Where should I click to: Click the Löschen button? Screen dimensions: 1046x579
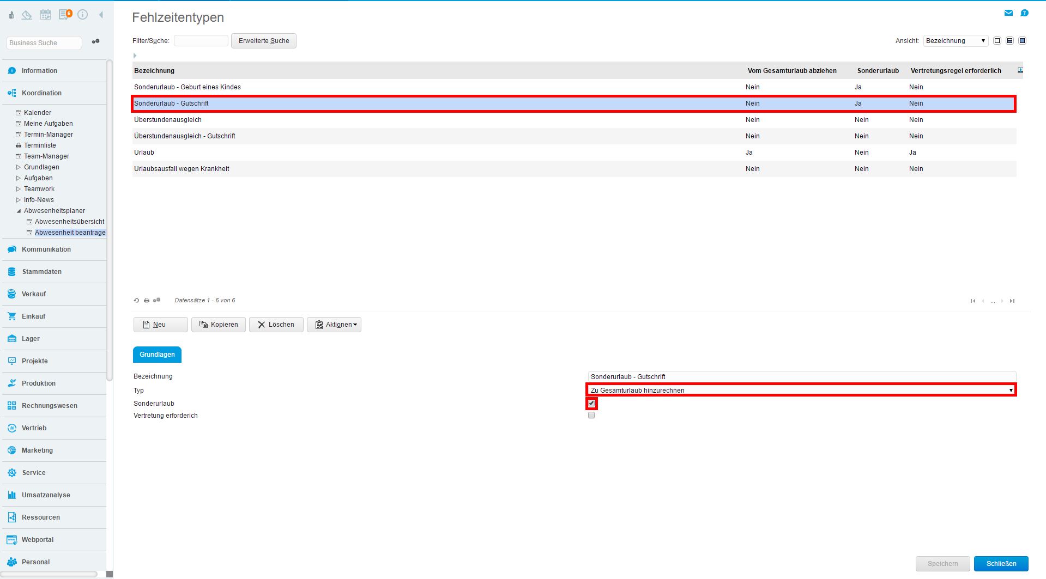pyautogui.click(x=276, y=325)
